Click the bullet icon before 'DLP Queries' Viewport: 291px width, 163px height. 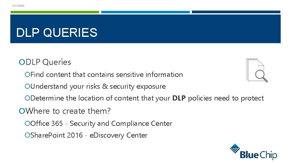pyautogui.click(x=22, y=62)
